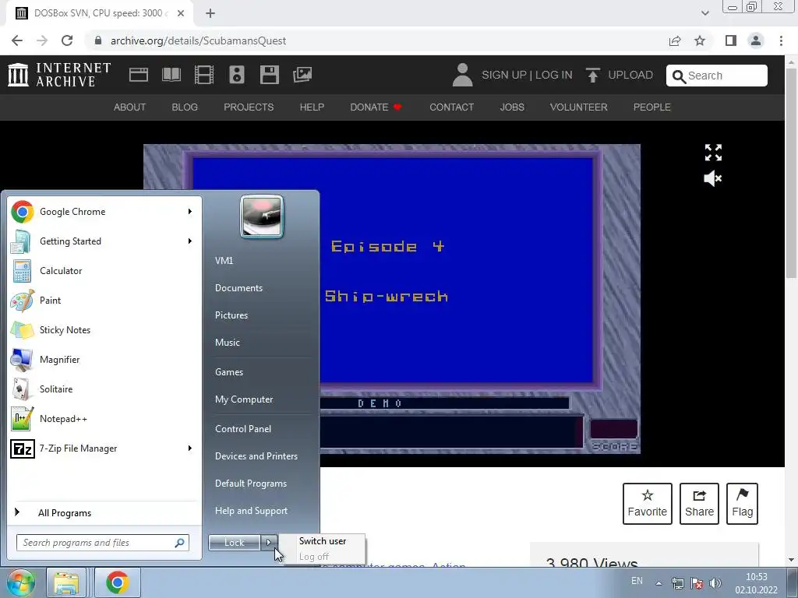
Task: Open Music library
Action: 228,343
